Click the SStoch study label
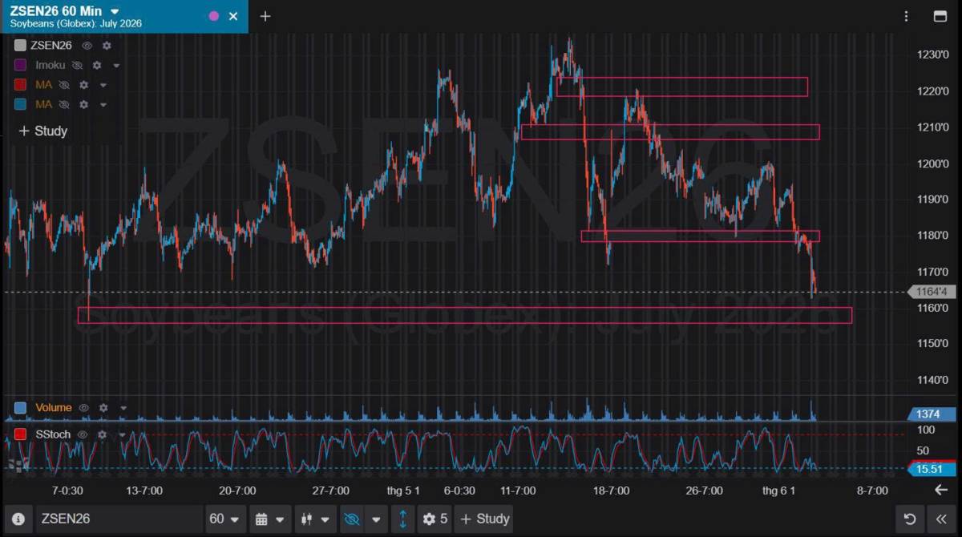This screenshot has width=962, height=537. (53, 434)
